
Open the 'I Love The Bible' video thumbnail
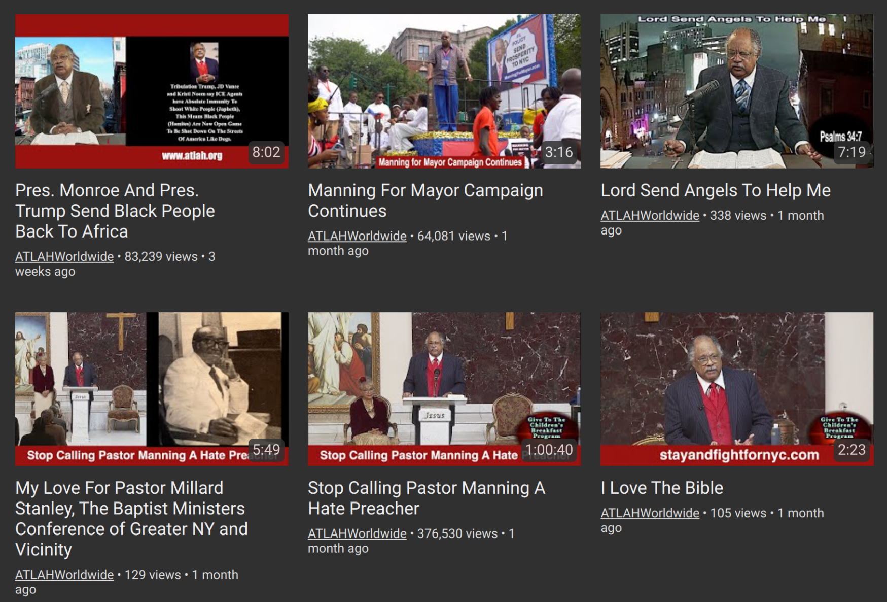pos(736,389)
